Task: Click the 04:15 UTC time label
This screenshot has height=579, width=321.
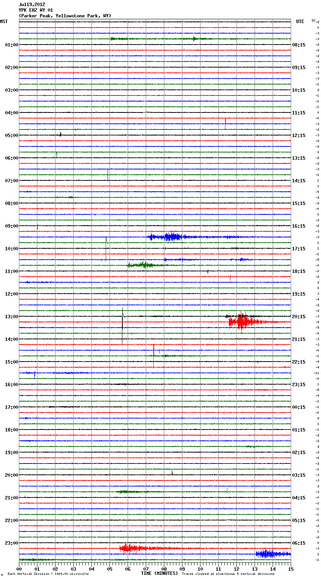Action: tap(299, 498)
